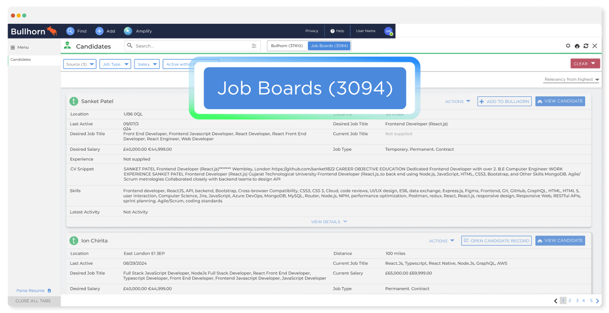The image size is (609, 313).
Task: Click the Frontend Developer (React.js) desired title
Action: tap(416, 124)
